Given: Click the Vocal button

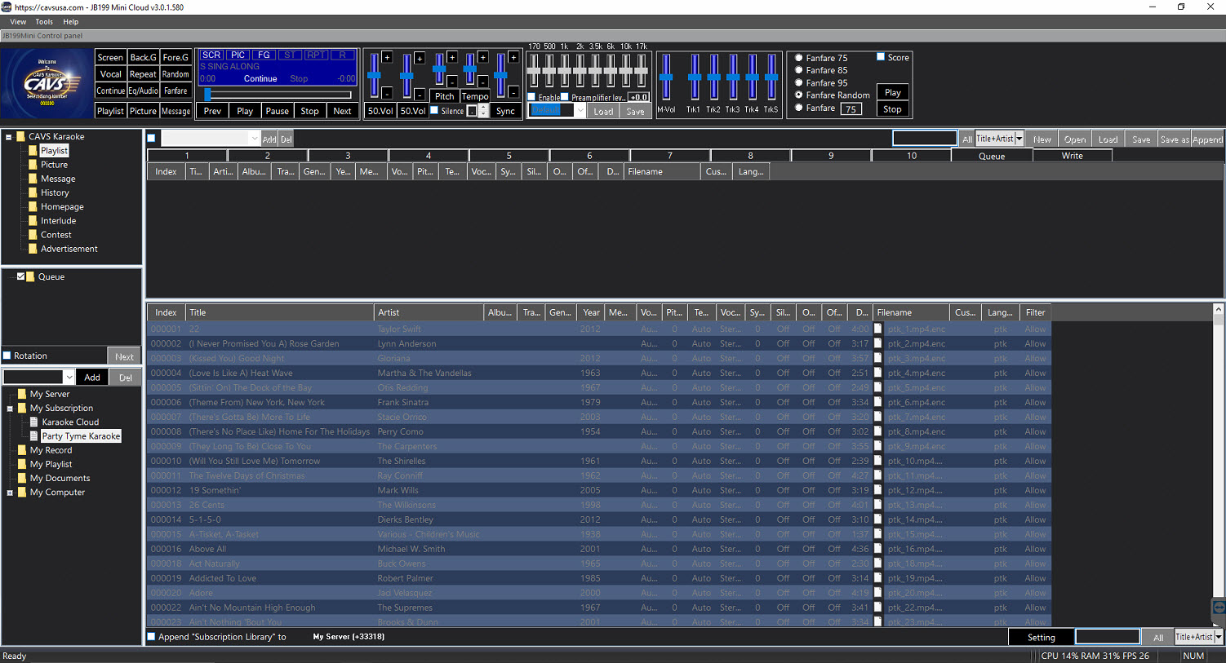Looking at the screenshot, I should coord(111,74).
